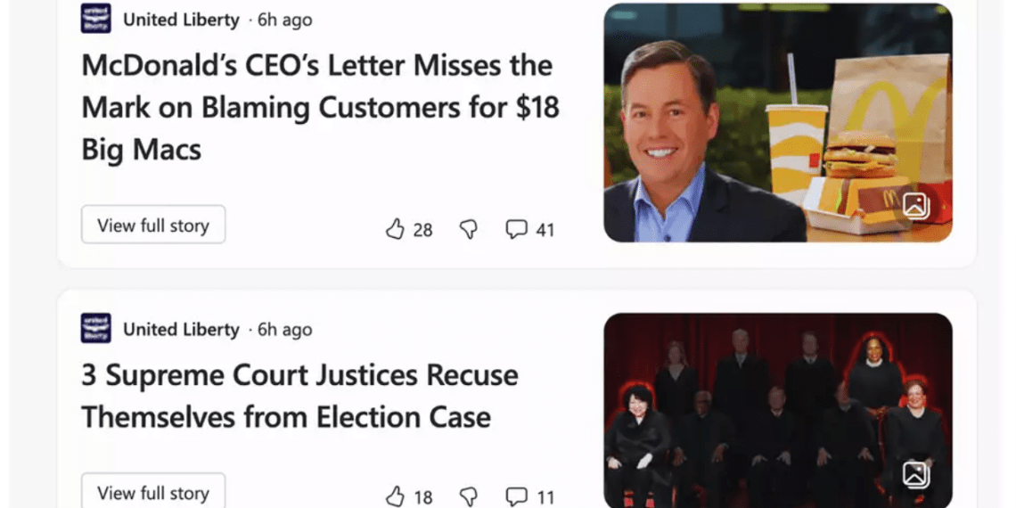1016x508 pixels.
Task: Click United Liberty publisher name on McDonald's story
Action: pyautogui.click(x=182, y=20)
